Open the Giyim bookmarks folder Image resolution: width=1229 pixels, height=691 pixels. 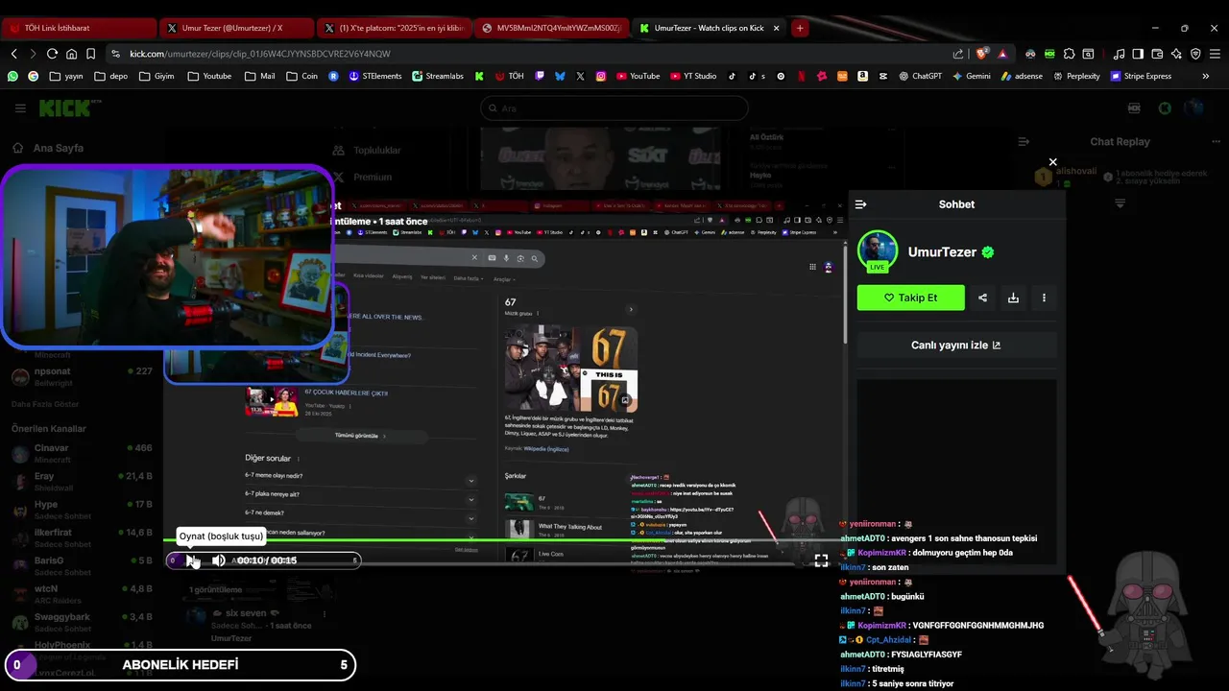pos(157,76)
